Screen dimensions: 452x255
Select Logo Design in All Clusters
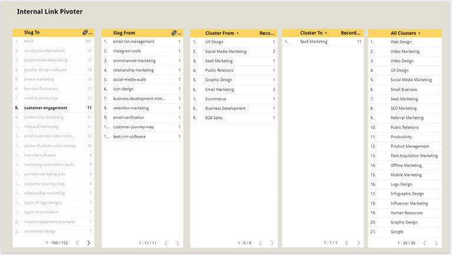405,184
